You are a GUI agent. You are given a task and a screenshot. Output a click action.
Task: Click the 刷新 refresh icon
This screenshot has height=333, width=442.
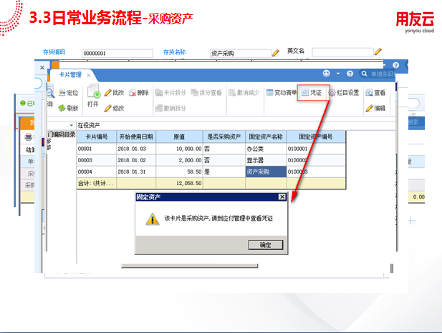click(62, 108)
